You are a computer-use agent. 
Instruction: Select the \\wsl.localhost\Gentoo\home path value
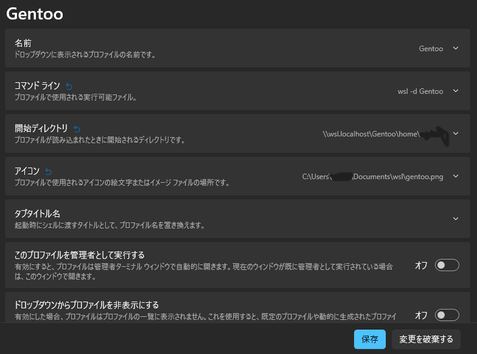371,134
